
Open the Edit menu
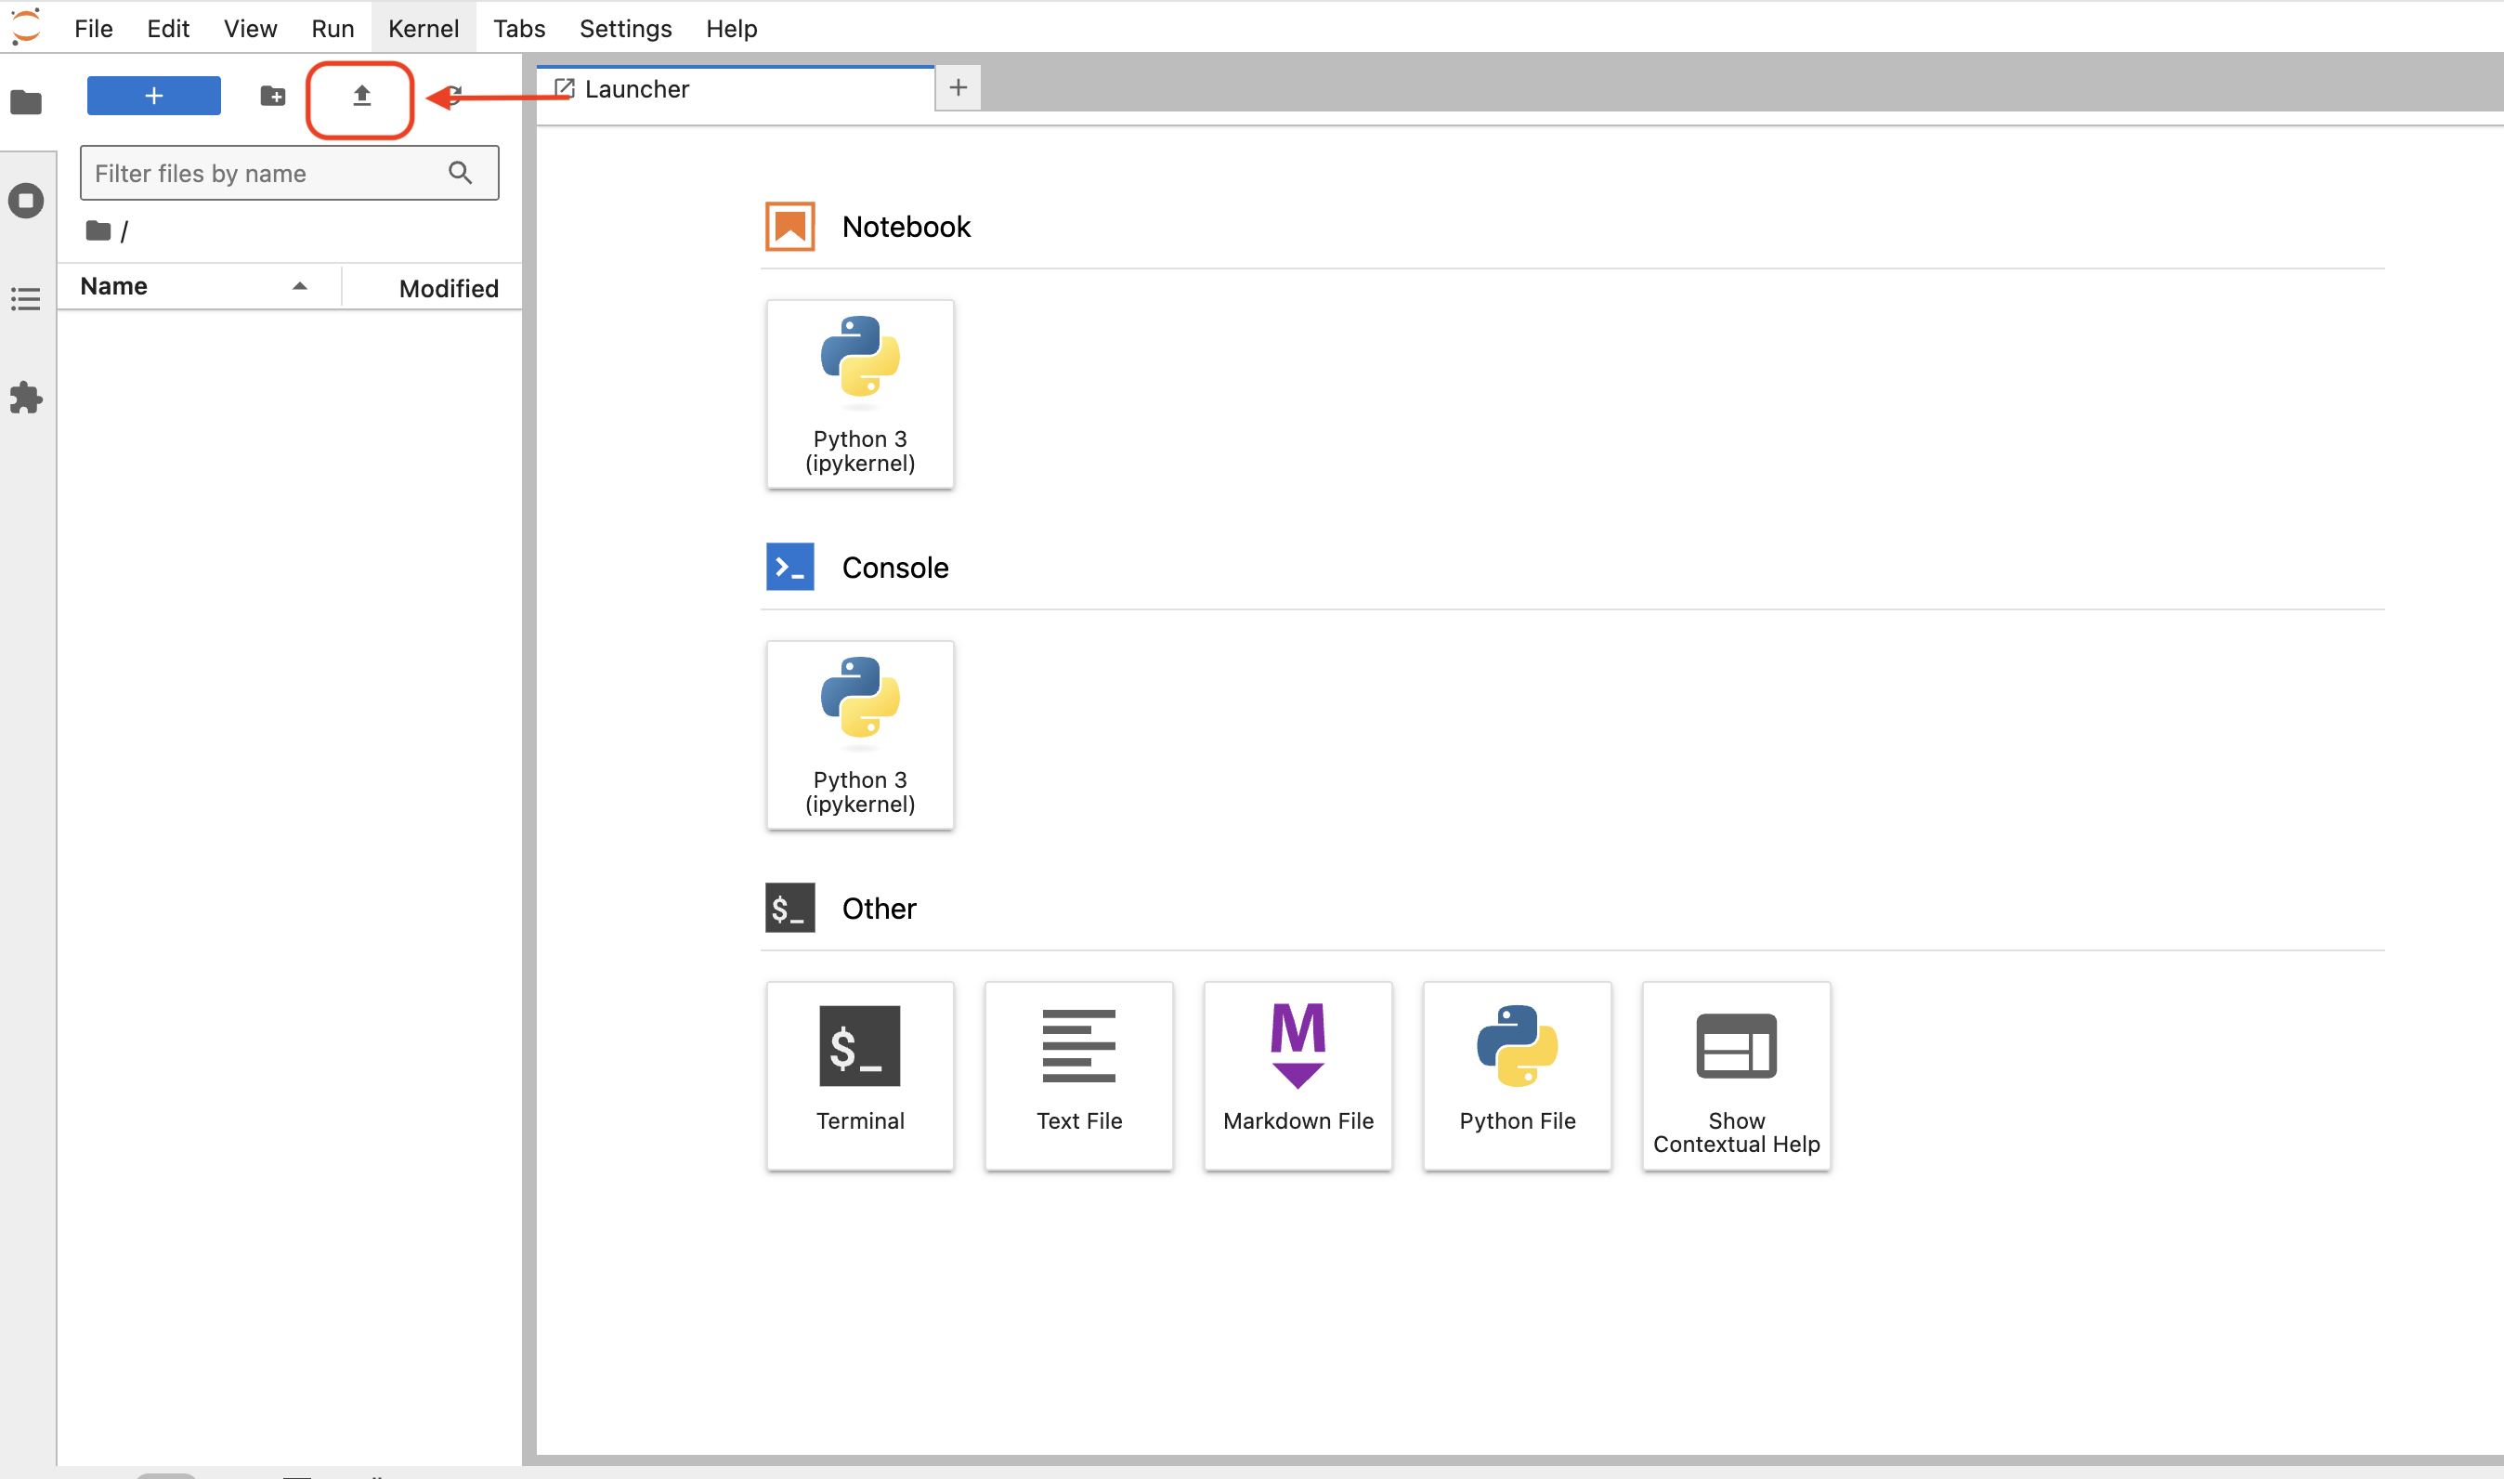point(168,28)
